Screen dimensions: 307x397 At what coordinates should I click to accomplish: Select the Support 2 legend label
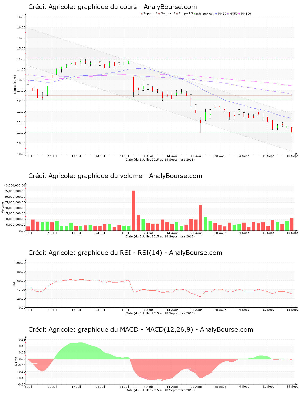(x=168, y=14)
